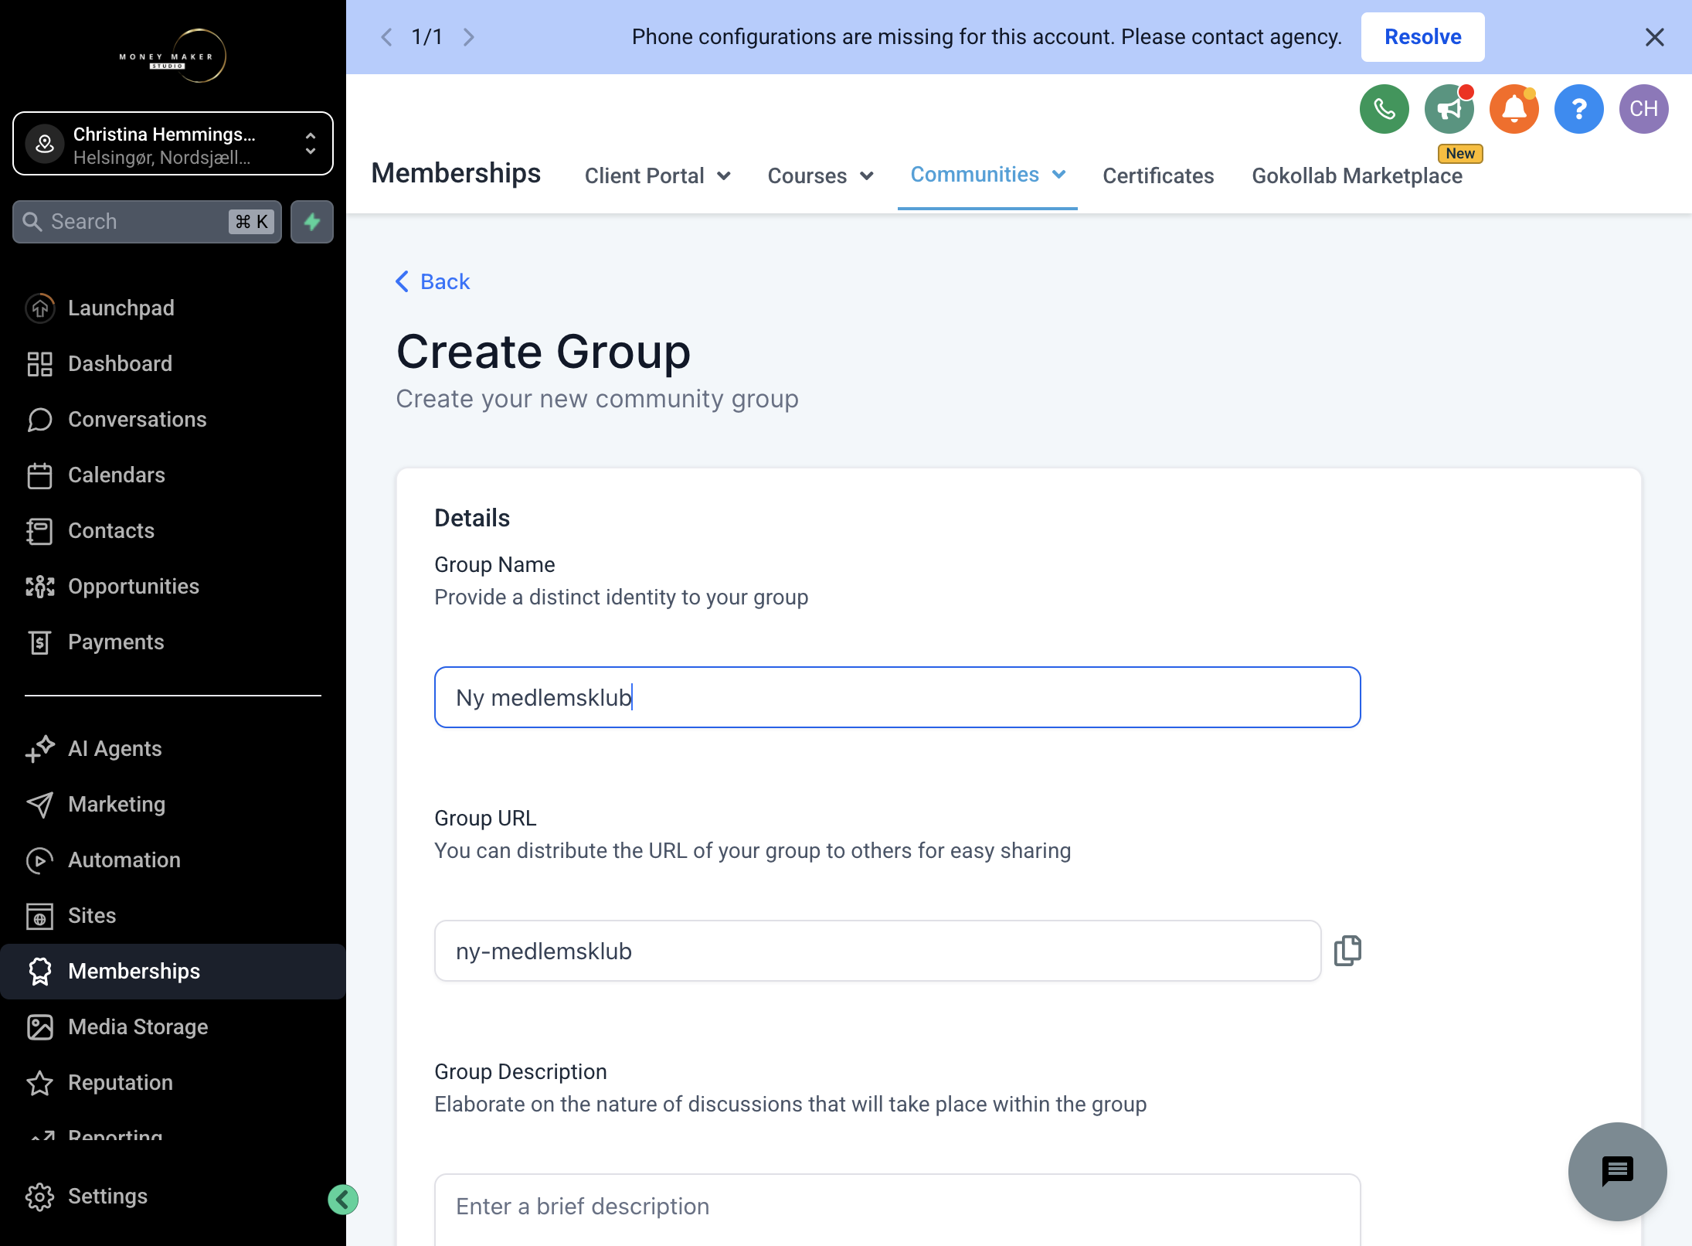The height and width of the screenshot is (1246, 1692).
Task: Expand the Courses dropdown
Action: tap(821, 175)
